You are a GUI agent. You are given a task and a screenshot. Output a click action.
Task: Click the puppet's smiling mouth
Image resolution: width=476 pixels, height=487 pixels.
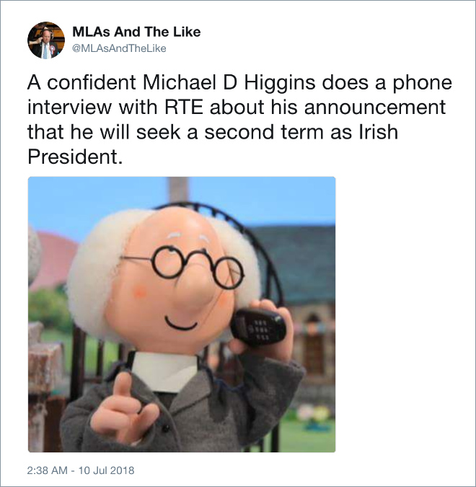pyautogui.click(x=181, y=324)
